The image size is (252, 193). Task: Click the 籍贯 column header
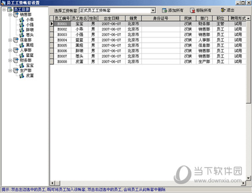(133, 18)
